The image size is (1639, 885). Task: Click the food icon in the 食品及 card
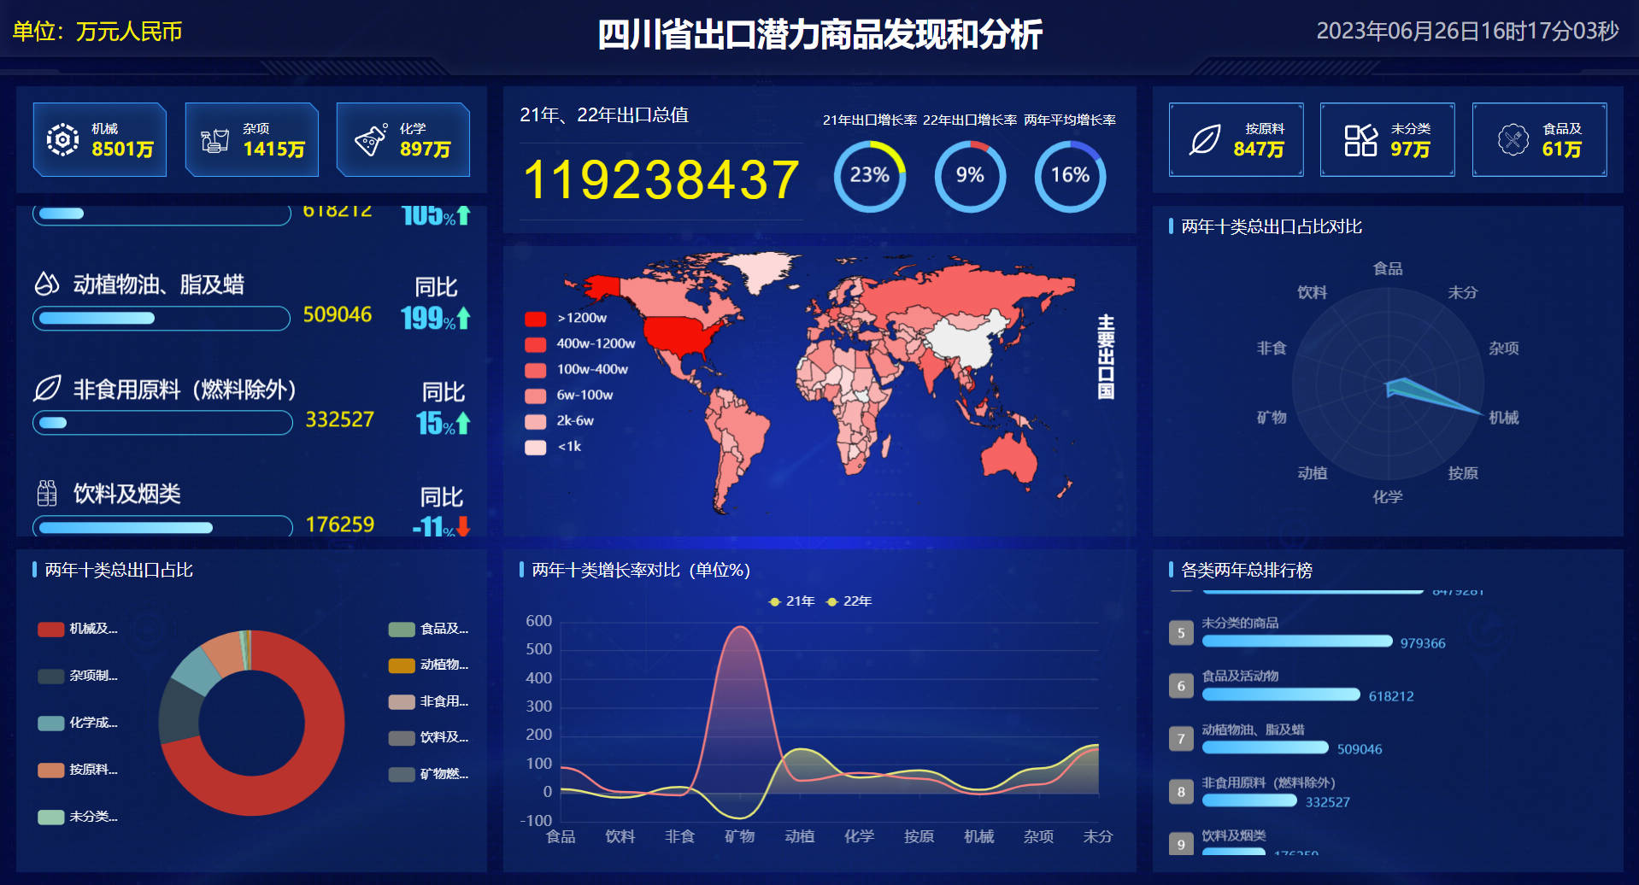[x=1513, y=139]
